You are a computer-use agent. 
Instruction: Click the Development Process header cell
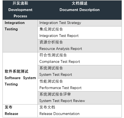click(x=20, y=10)
